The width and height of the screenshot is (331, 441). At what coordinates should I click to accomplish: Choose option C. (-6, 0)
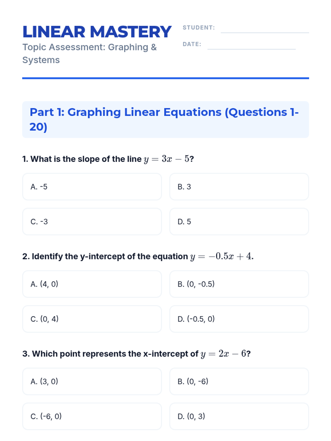92,416
